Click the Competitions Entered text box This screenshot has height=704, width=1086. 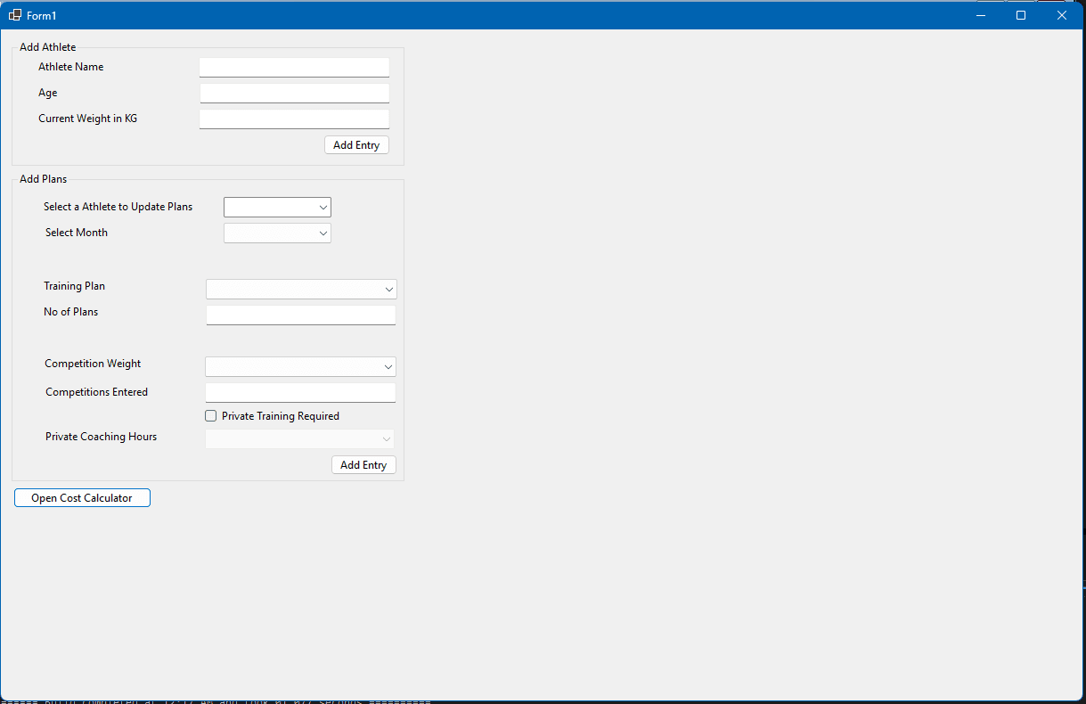300,393
